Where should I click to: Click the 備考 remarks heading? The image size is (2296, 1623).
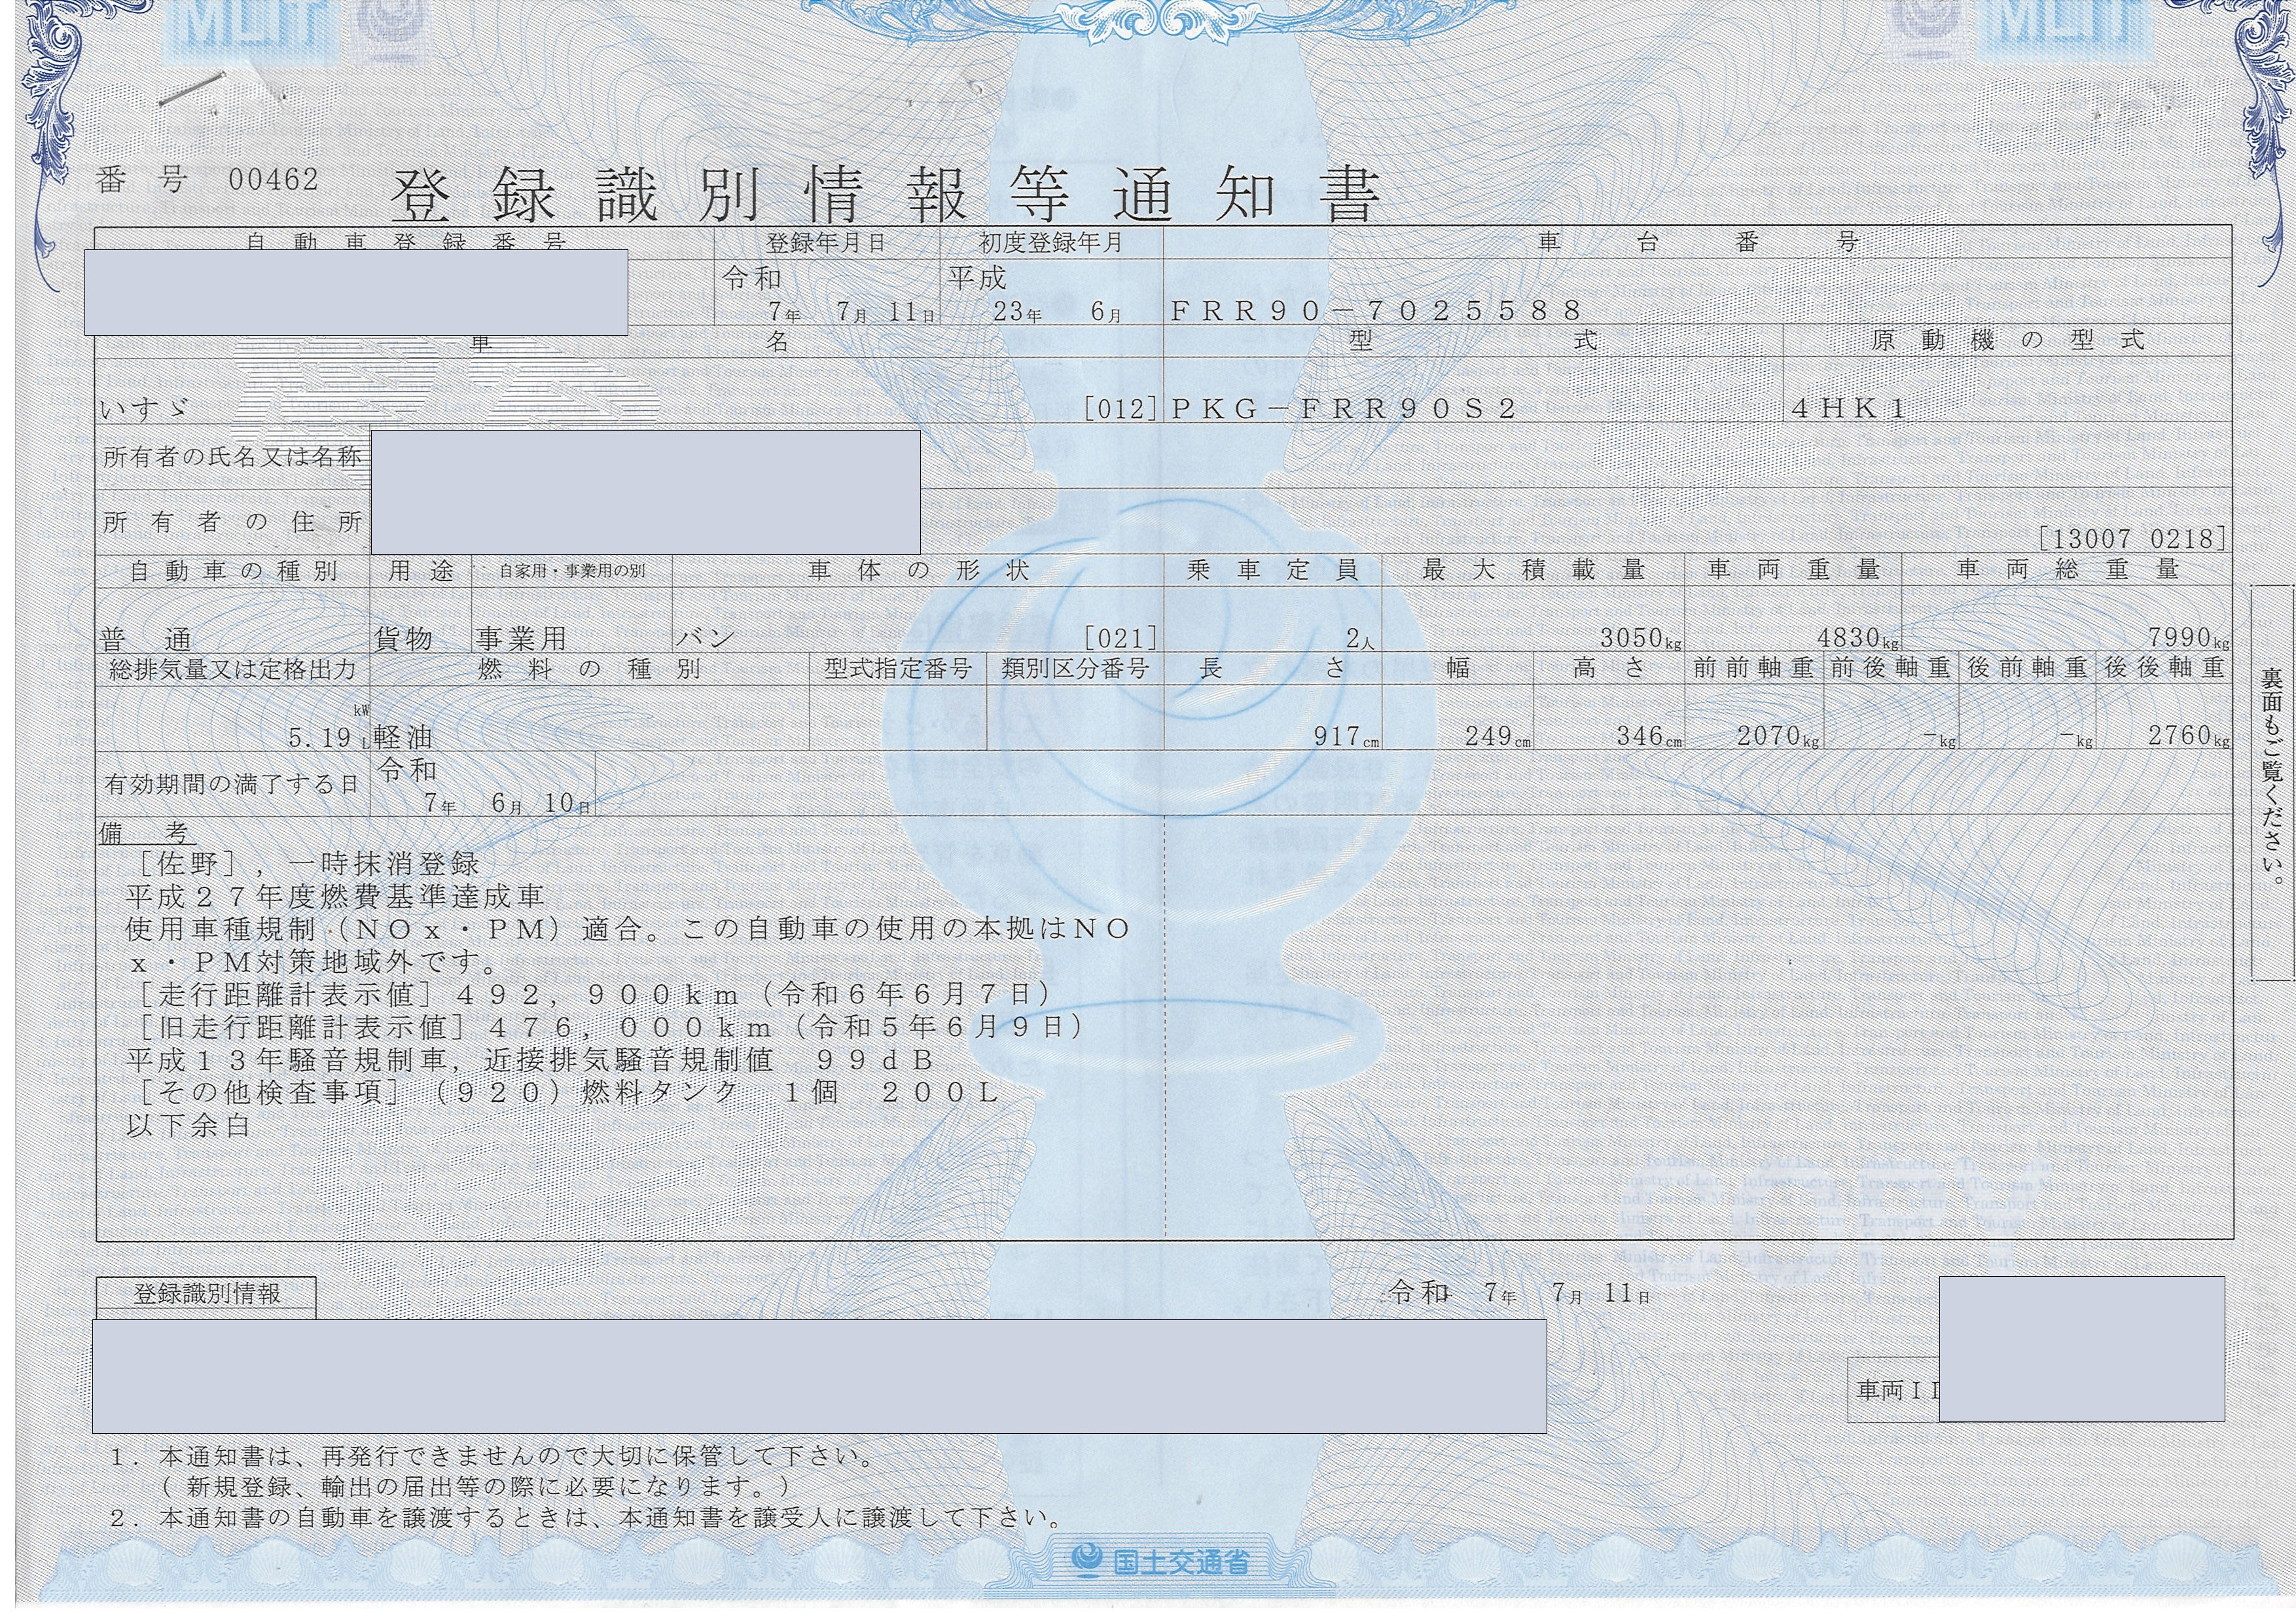click(x=147, y=833)
